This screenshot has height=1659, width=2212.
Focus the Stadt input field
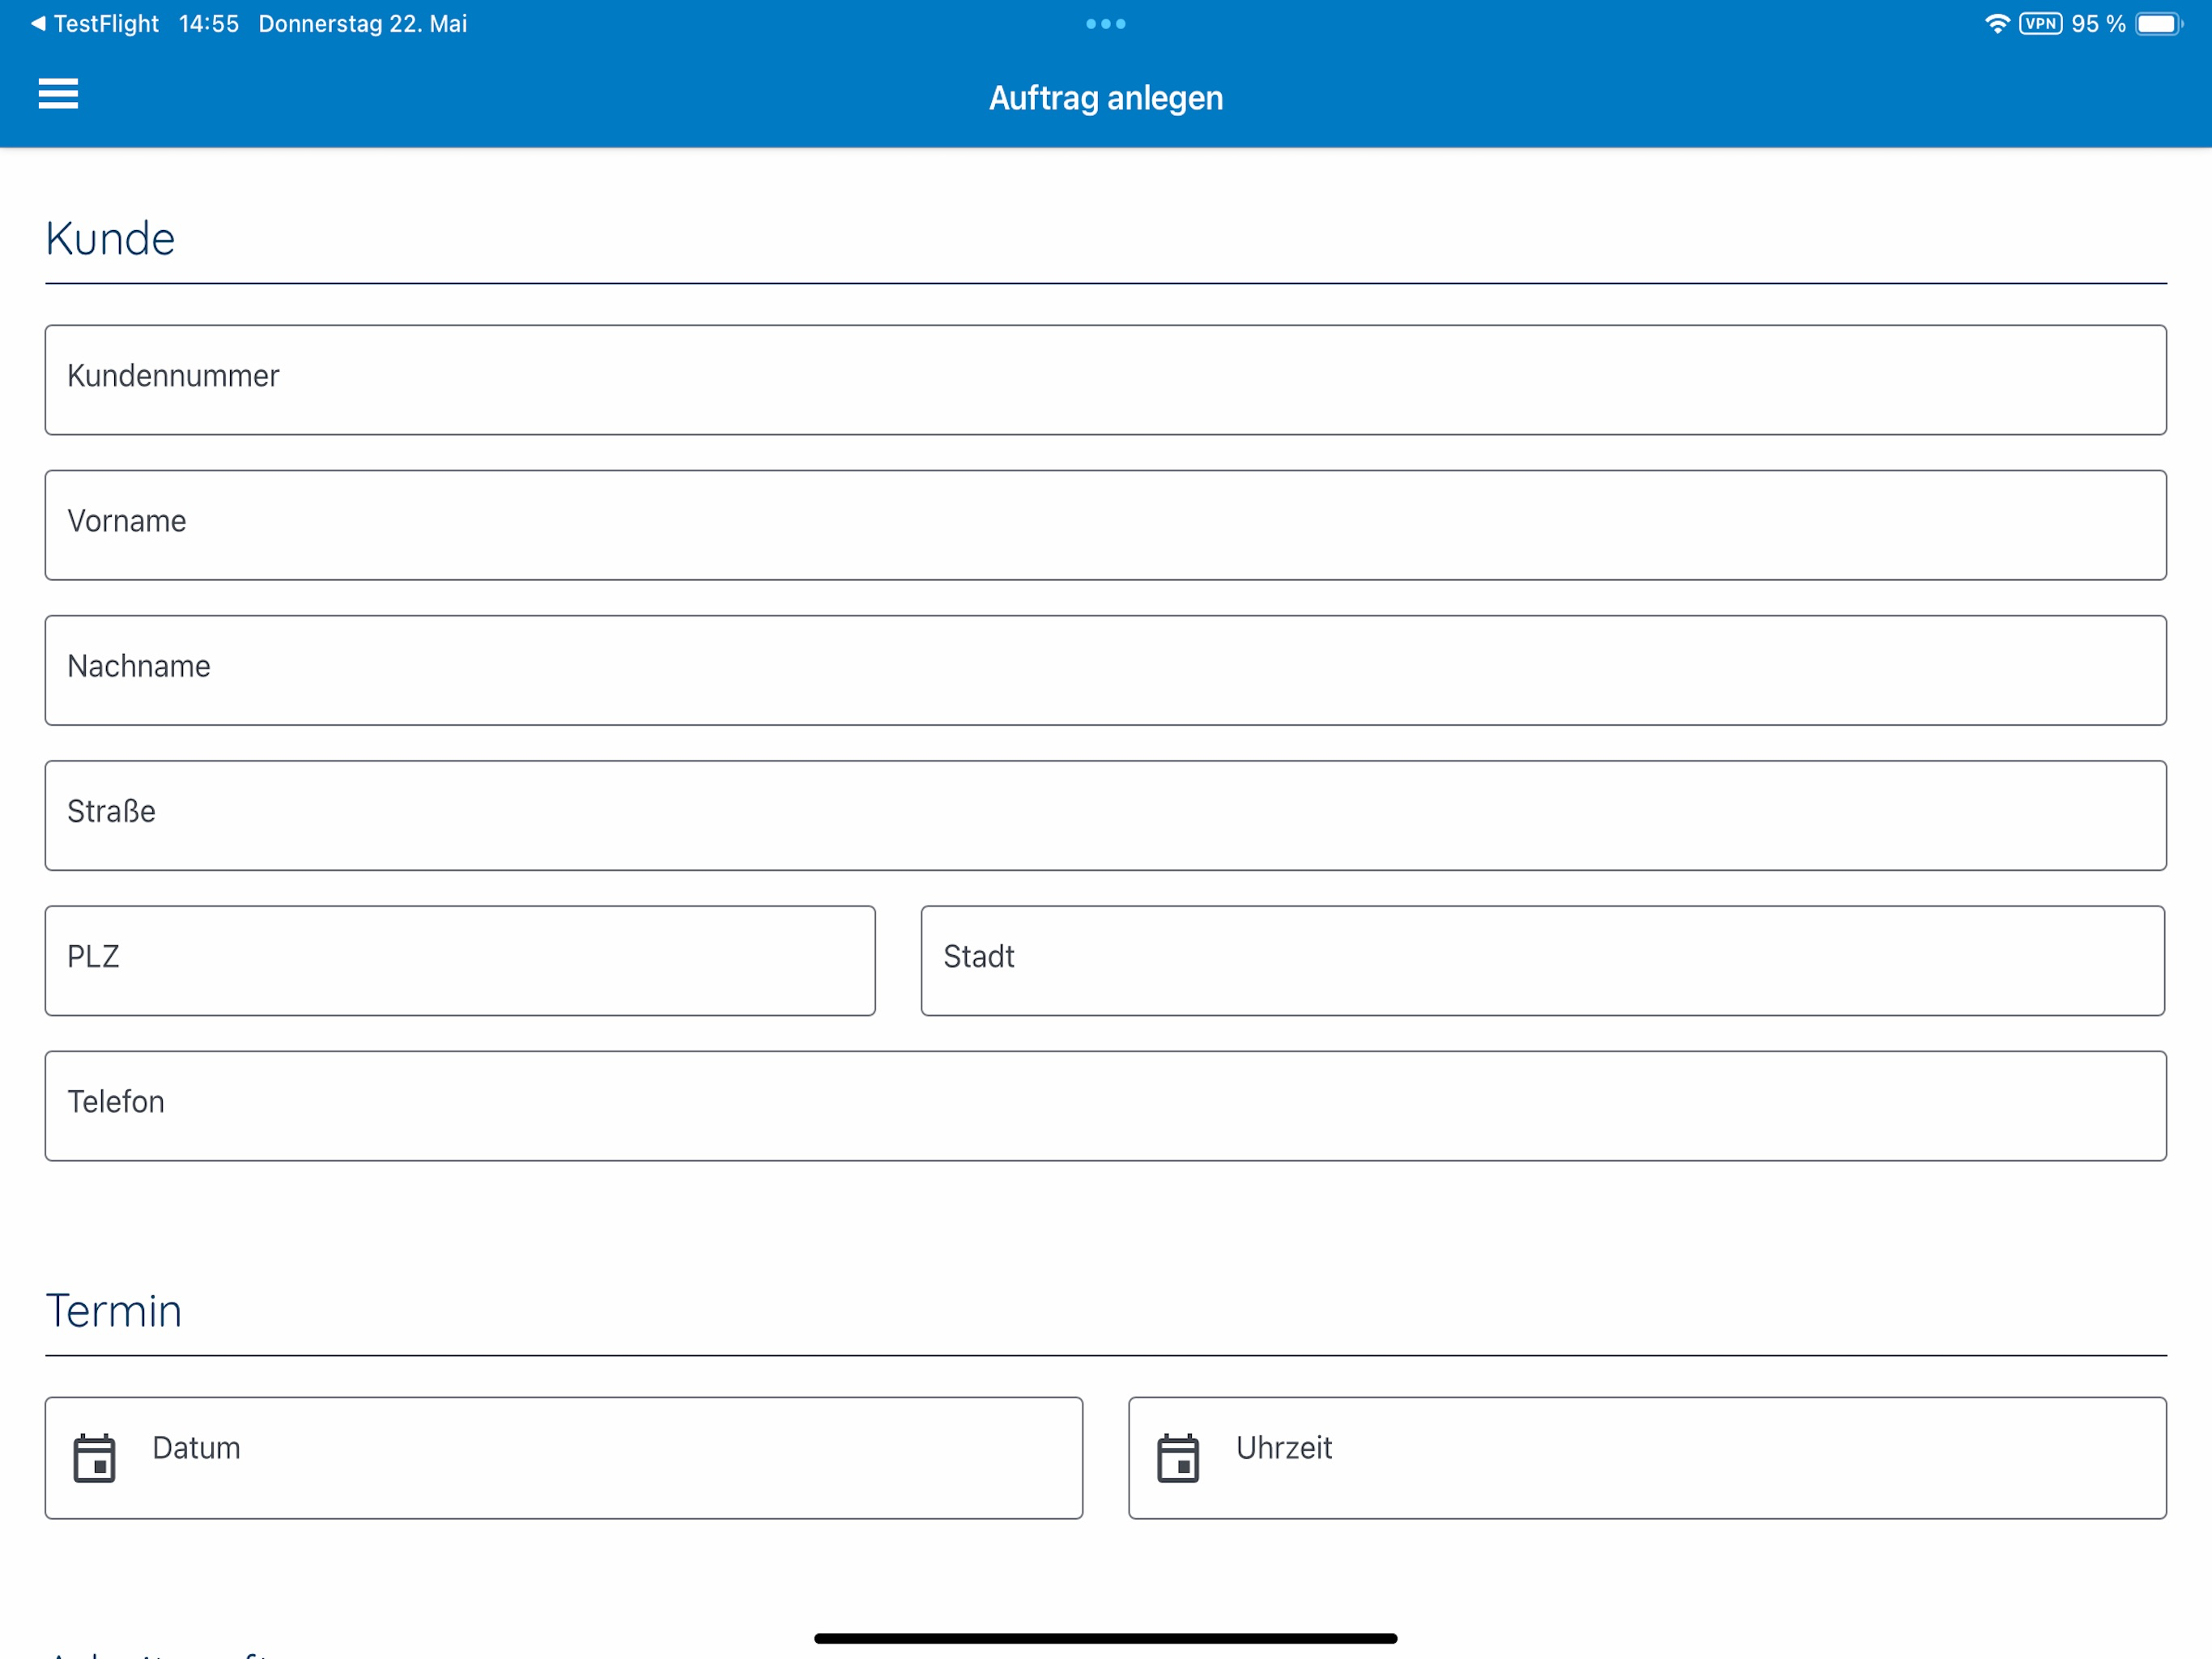click(x=1543, y=961)
